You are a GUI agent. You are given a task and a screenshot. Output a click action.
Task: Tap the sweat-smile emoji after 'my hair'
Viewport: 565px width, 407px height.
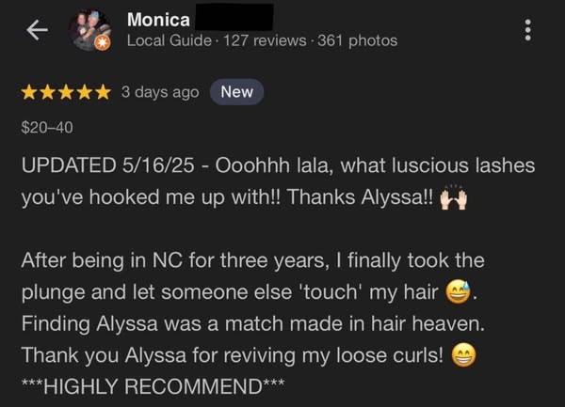click(x=459, y=292)
